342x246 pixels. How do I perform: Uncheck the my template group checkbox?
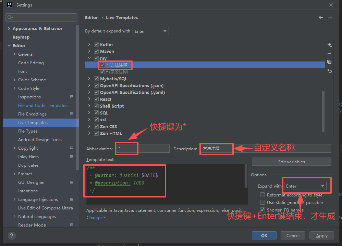pyautogui.click(x=96, y=58)
